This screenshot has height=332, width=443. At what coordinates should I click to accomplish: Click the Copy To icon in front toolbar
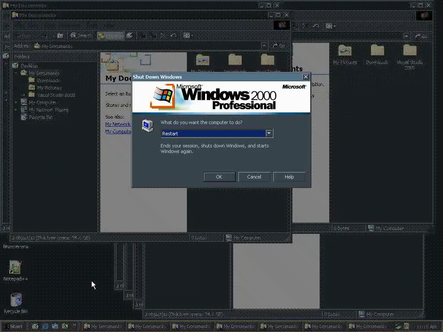coord(153,35)
